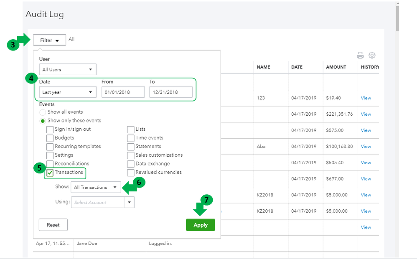Select the name cell '123'
417x259 pixels.
pos(261,98)
